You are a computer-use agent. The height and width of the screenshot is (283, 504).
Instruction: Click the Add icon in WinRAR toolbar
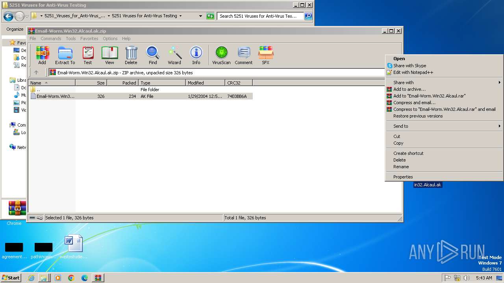(42, 55)
